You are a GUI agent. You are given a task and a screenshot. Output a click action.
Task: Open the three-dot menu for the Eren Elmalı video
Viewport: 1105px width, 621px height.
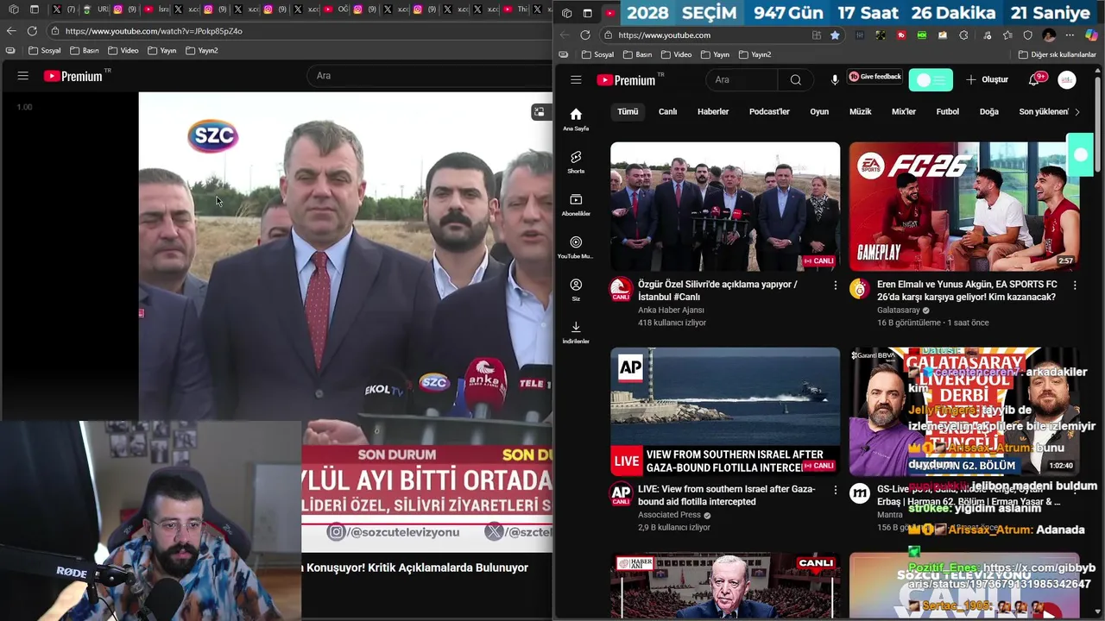tap(1075, 285)
